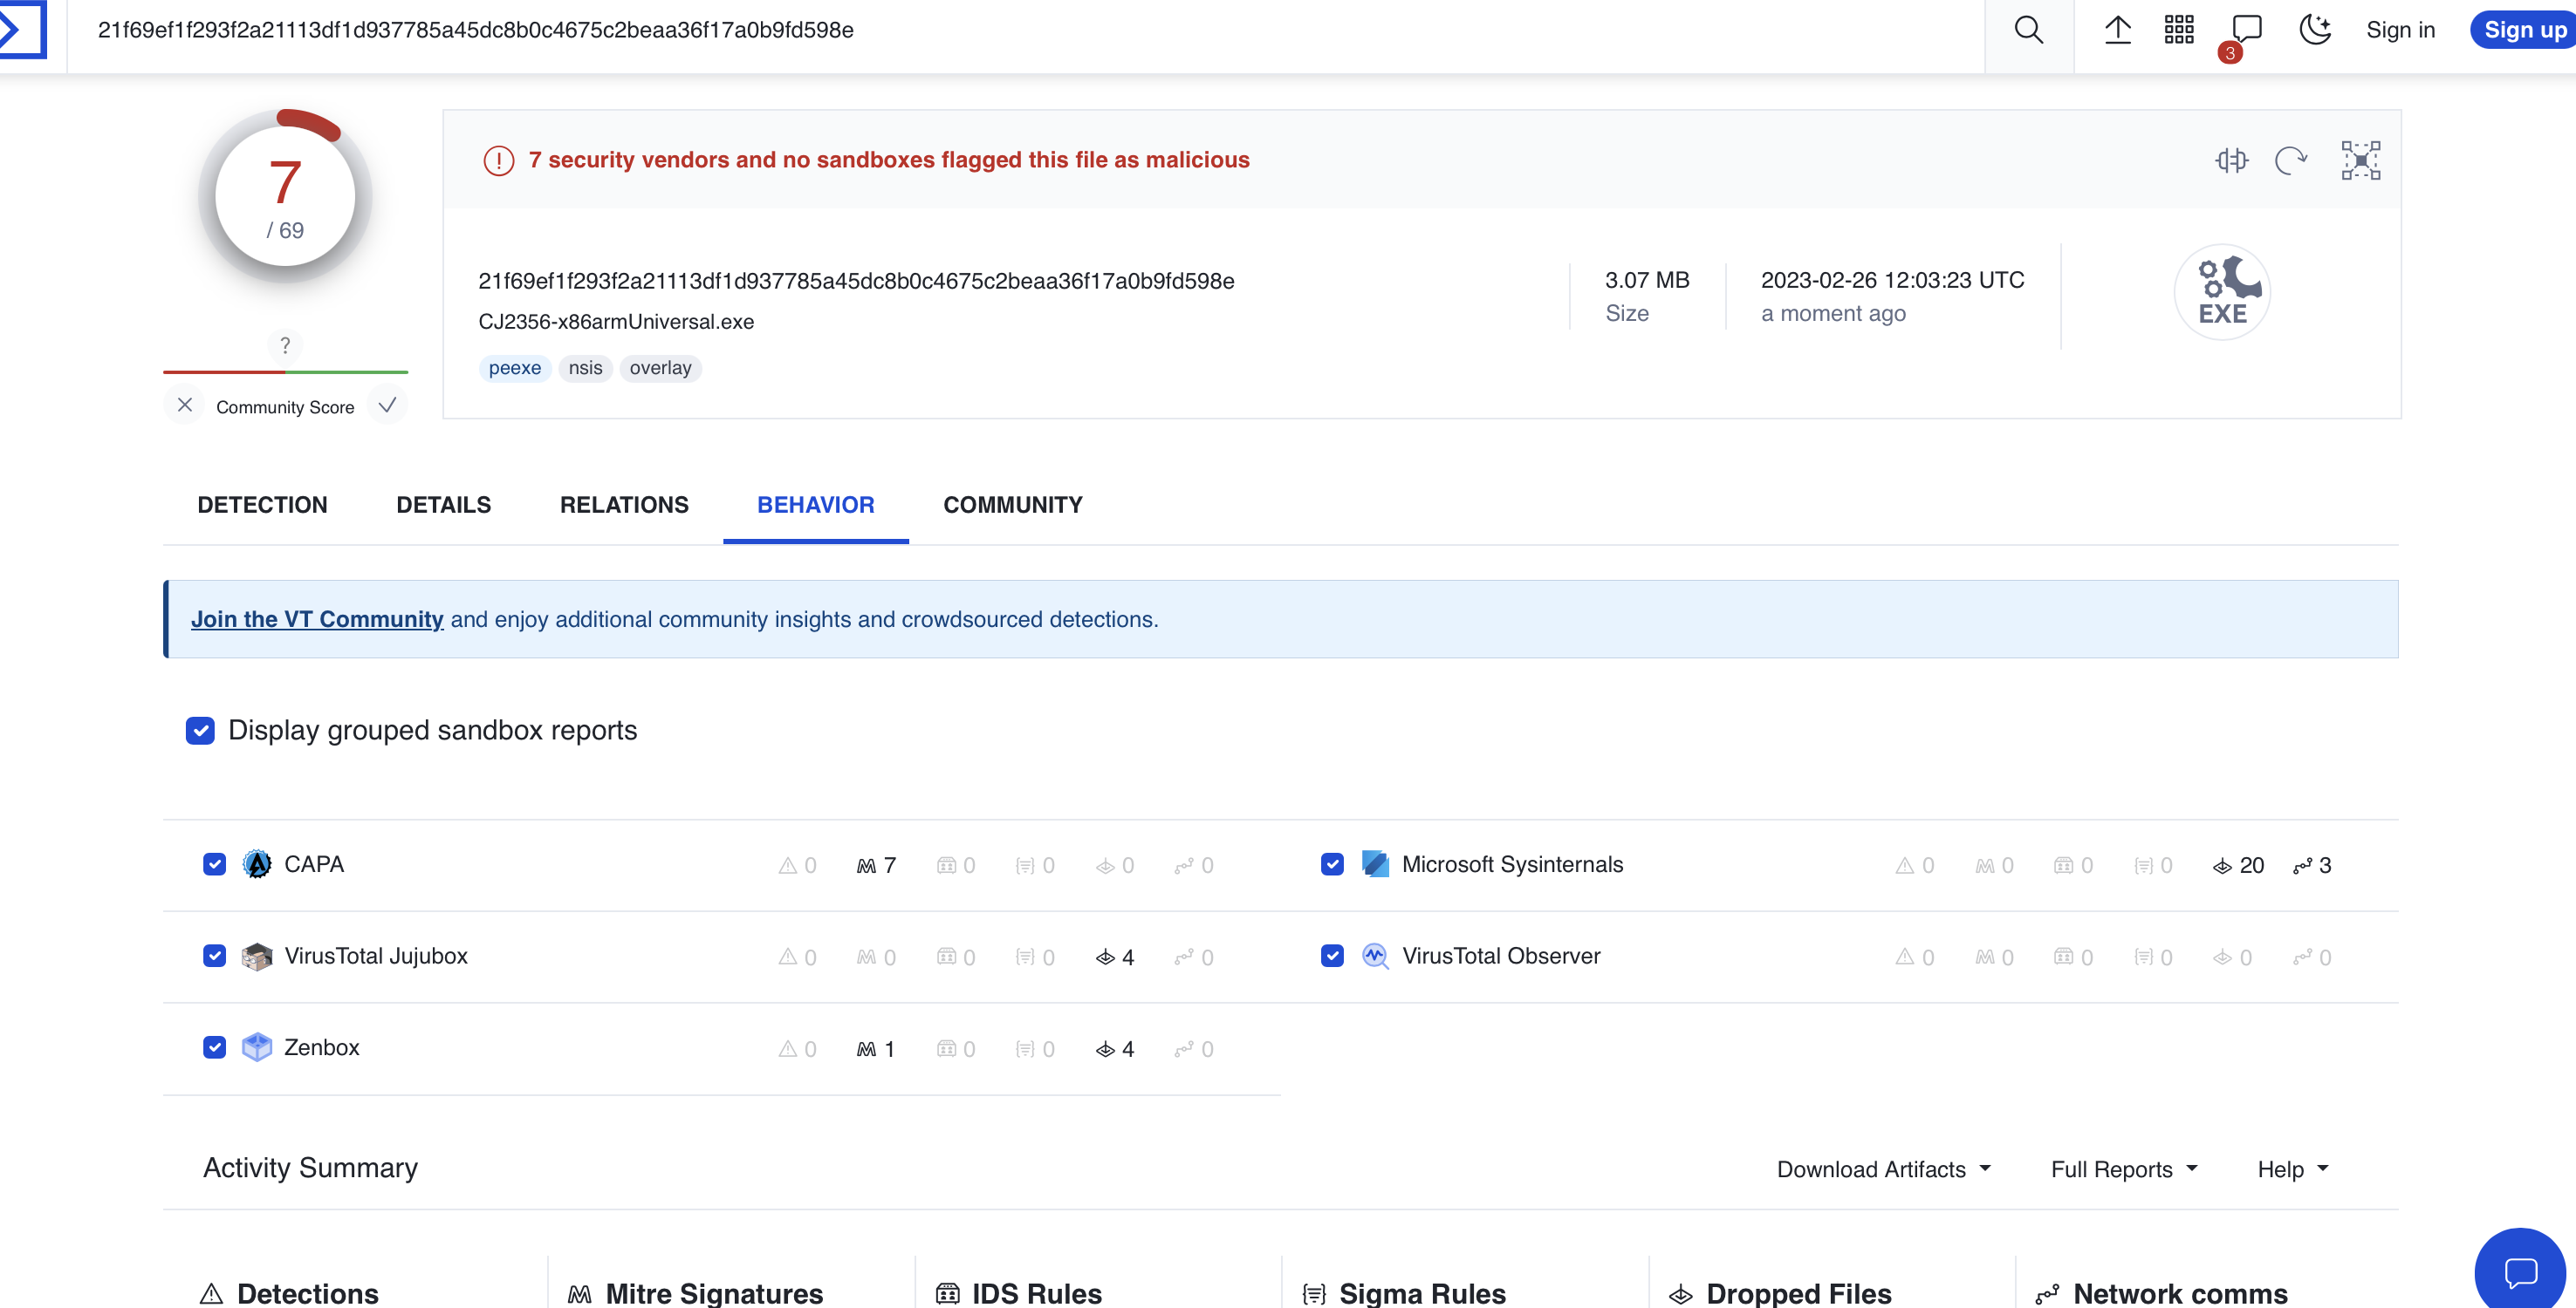Open the Help dropdown

click(2293, 1169)
